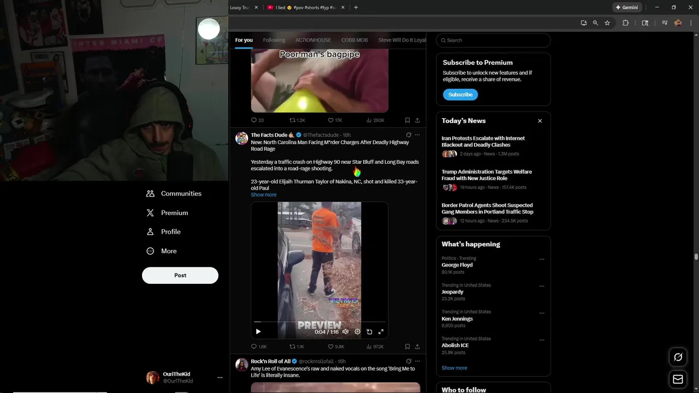
Task: Bookmark the Poor man's bagpipe post
Action: 407,120
